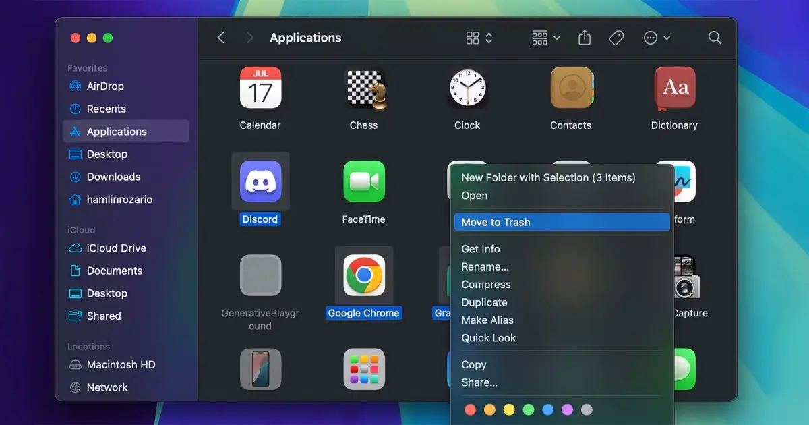Apply the gray tag color

[x=587, y=409]
